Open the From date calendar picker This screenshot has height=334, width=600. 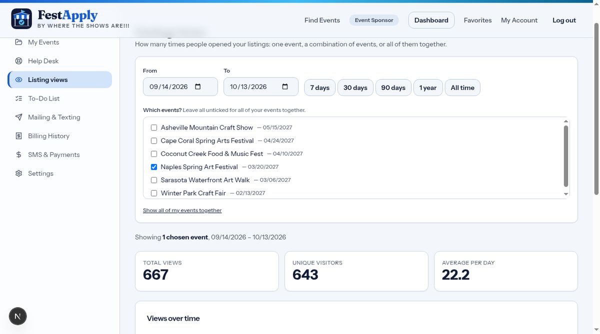click(x=197, y=86)
